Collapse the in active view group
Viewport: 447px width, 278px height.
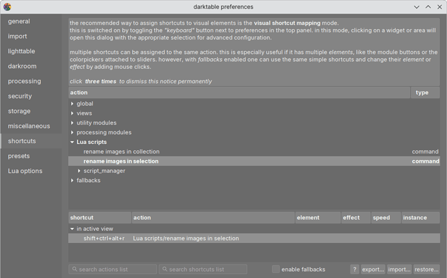click(x=73, y=229)
